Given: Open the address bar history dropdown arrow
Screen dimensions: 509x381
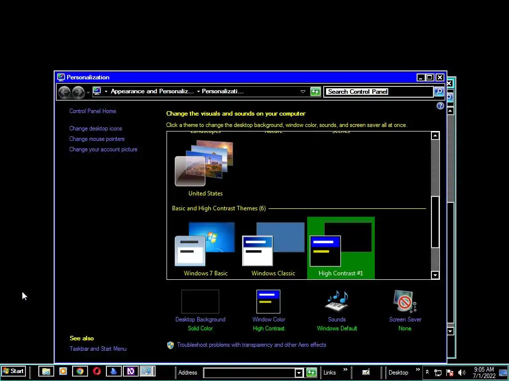Looking at the screenshot, I should tap(303, 92).
